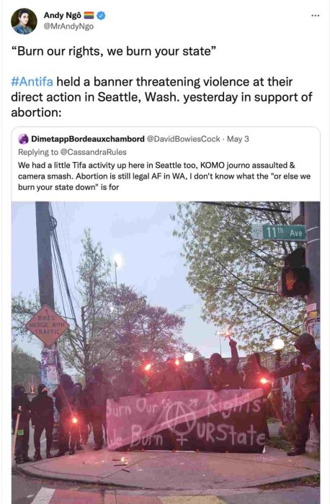
Task: Click the rainbow flag emoji beside the name
Action: pos(89,15)
